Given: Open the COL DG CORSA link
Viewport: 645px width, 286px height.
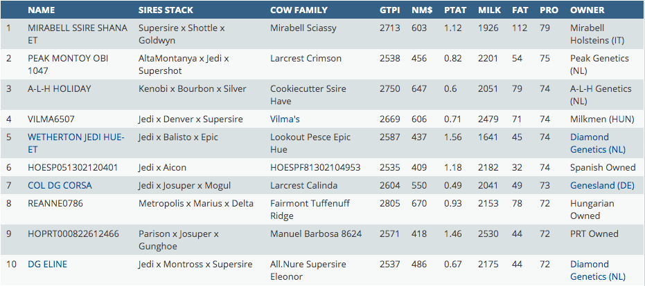Looking at the screenshot, I should [x=60, y=185].
